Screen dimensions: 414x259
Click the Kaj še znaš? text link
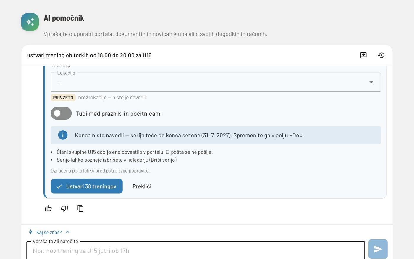(49, 232)
